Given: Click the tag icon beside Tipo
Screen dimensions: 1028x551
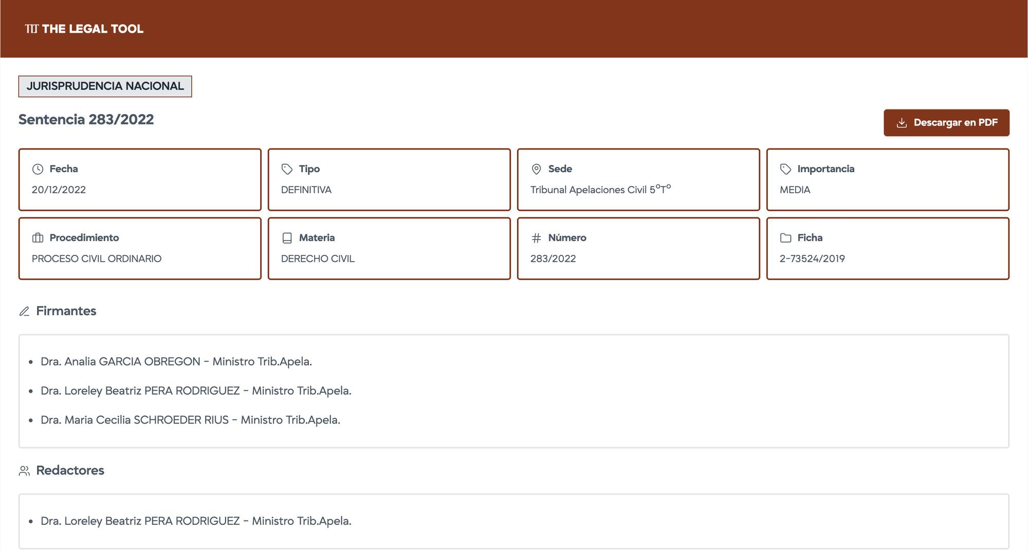Looking at the screenshot, I should coord(287,169).
